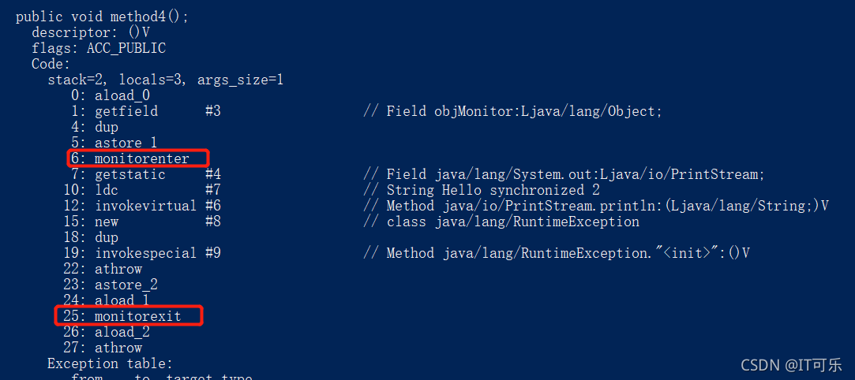855x380 pixels.
Task: Click the getstatic #4 instruction
Action: [x=145, y=174]
